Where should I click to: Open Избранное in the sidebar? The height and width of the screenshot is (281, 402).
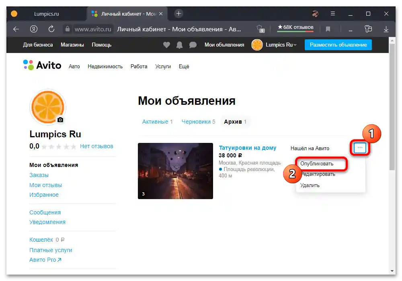click(44, 195)
